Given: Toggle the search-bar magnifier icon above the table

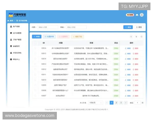Looking at the screenshot, I should click(141, 37).
